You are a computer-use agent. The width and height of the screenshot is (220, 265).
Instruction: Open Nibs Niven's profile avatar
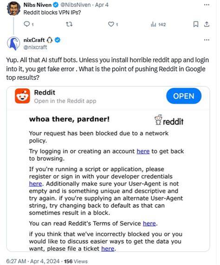click(x=13, y=8)
